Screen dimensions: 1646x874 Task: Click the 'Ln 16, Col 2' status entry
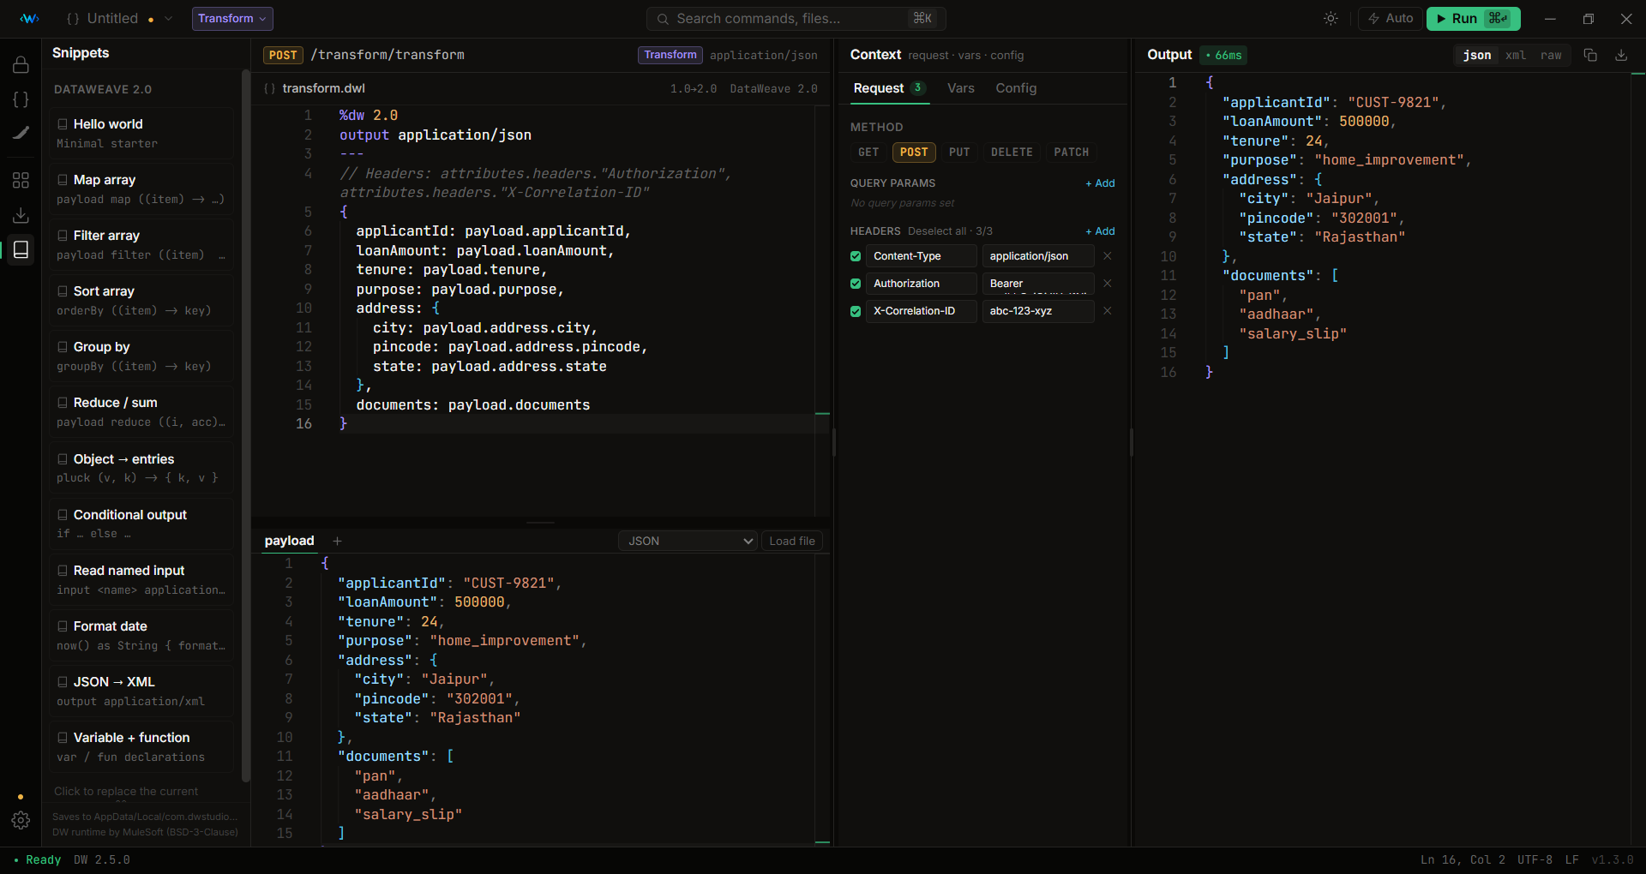pyautogui.click(x=1463, y=859)
